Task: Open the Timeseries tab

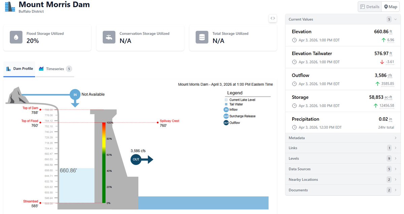Action: click(x=55, y=69)
